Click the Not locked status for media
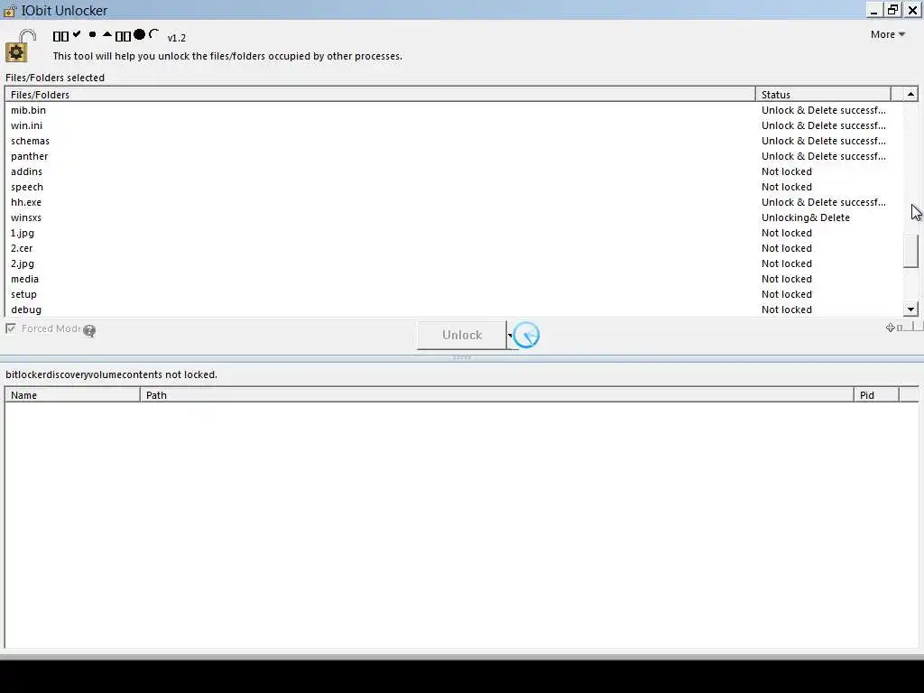Image resolution: width=924 pixels, height=693 pixels. [x=787, y=279]
